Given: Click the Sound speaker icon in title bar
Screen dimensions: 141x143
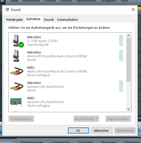Looking at the screenshot, I should pyautogui.click(x=7, y=9).
